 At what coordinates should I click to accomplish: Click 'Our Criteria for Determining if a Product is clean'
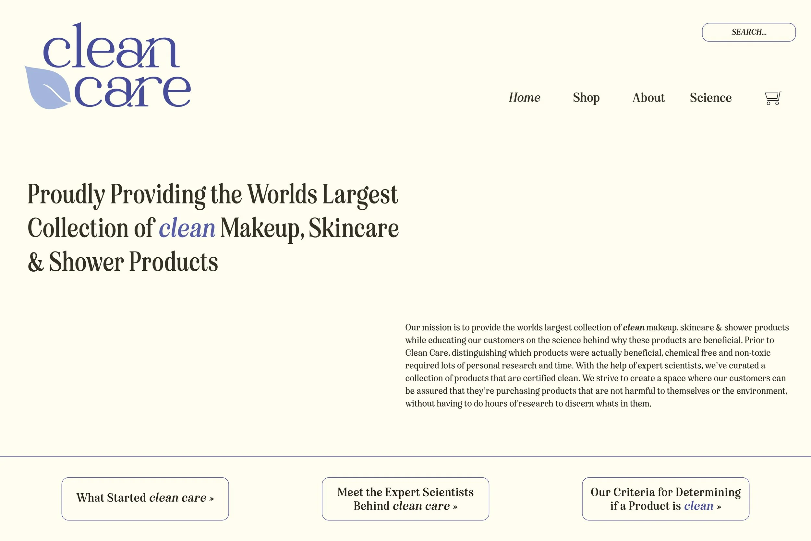tap(665, 498)
